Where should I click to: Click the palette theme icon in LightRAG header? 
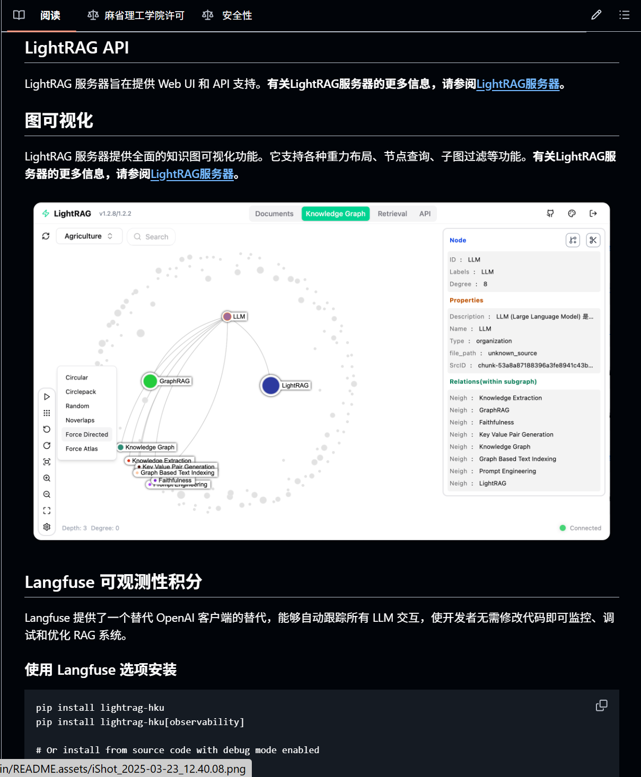coord(572,213)
